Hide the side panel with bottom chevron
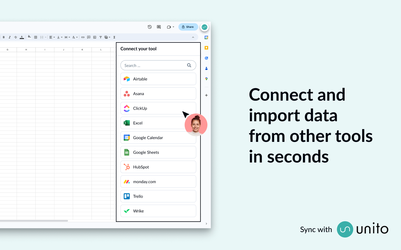401x250 pixels. point(206,223)
